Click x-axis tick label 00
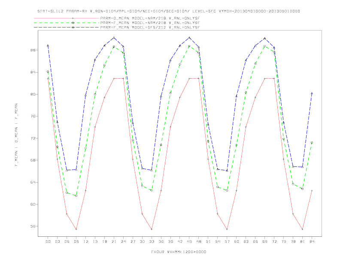This screenshot has width=340, height=263. (x=48, y=242)
